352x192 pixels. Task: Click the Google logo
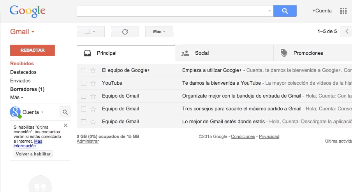27,11
